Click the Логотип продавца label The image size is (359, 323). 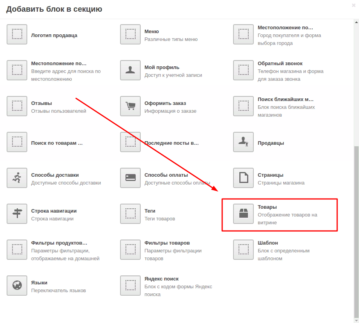pos(54,35)
